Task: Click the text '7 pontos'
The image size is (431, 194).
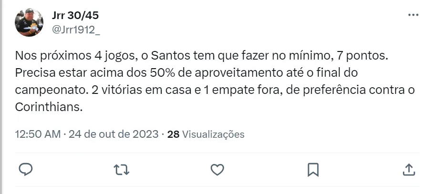Action: 363,57
